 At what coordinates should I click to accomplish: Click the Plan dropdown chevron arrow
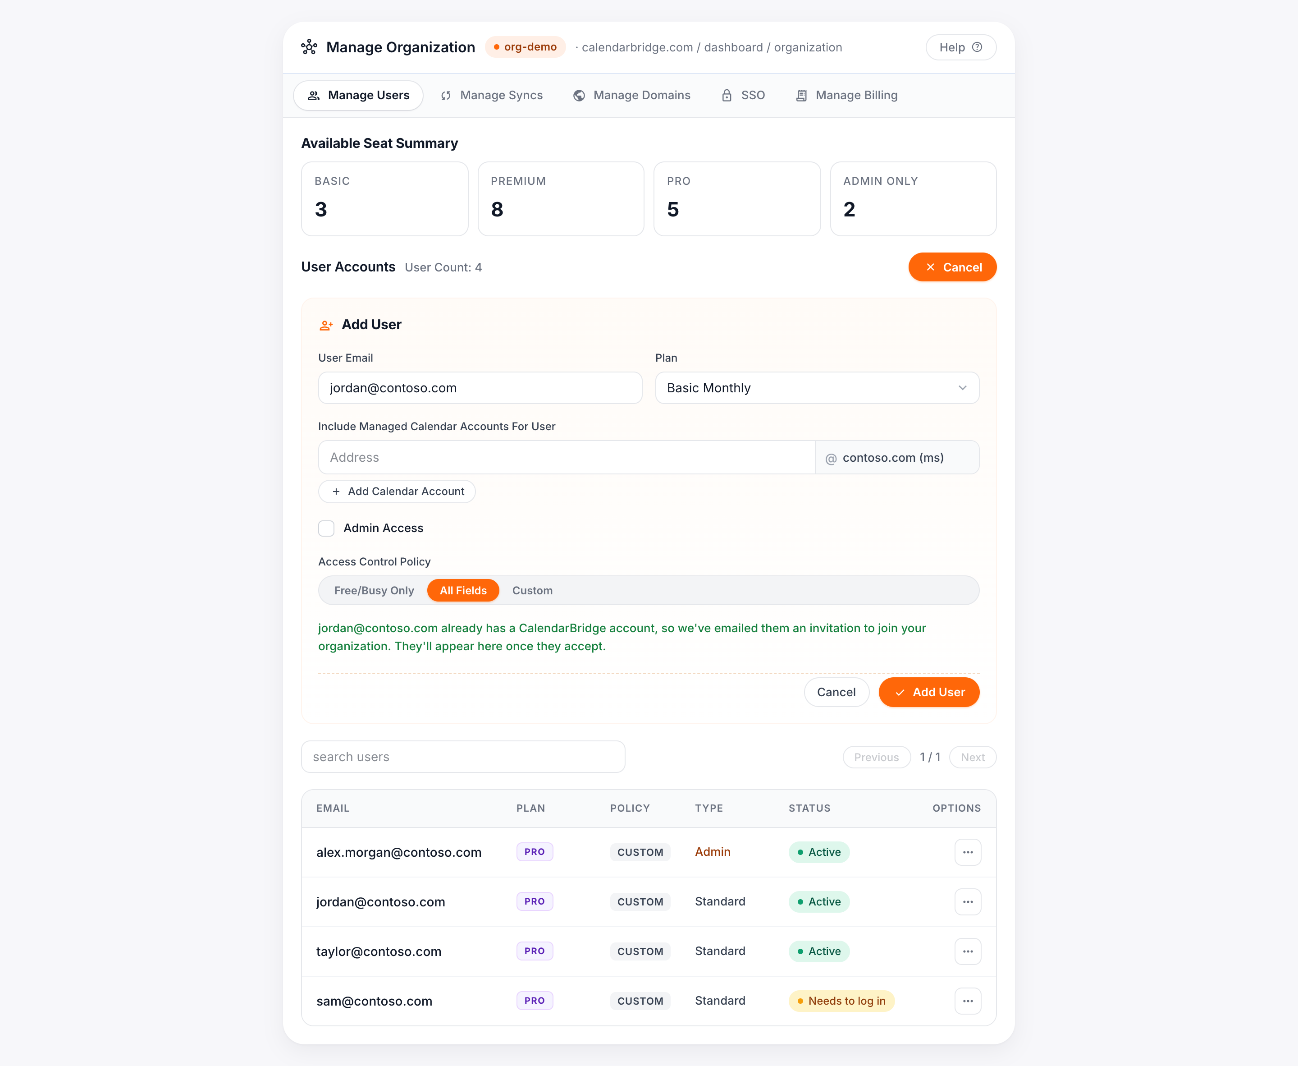pyautogui.click(x=962, y=387)
